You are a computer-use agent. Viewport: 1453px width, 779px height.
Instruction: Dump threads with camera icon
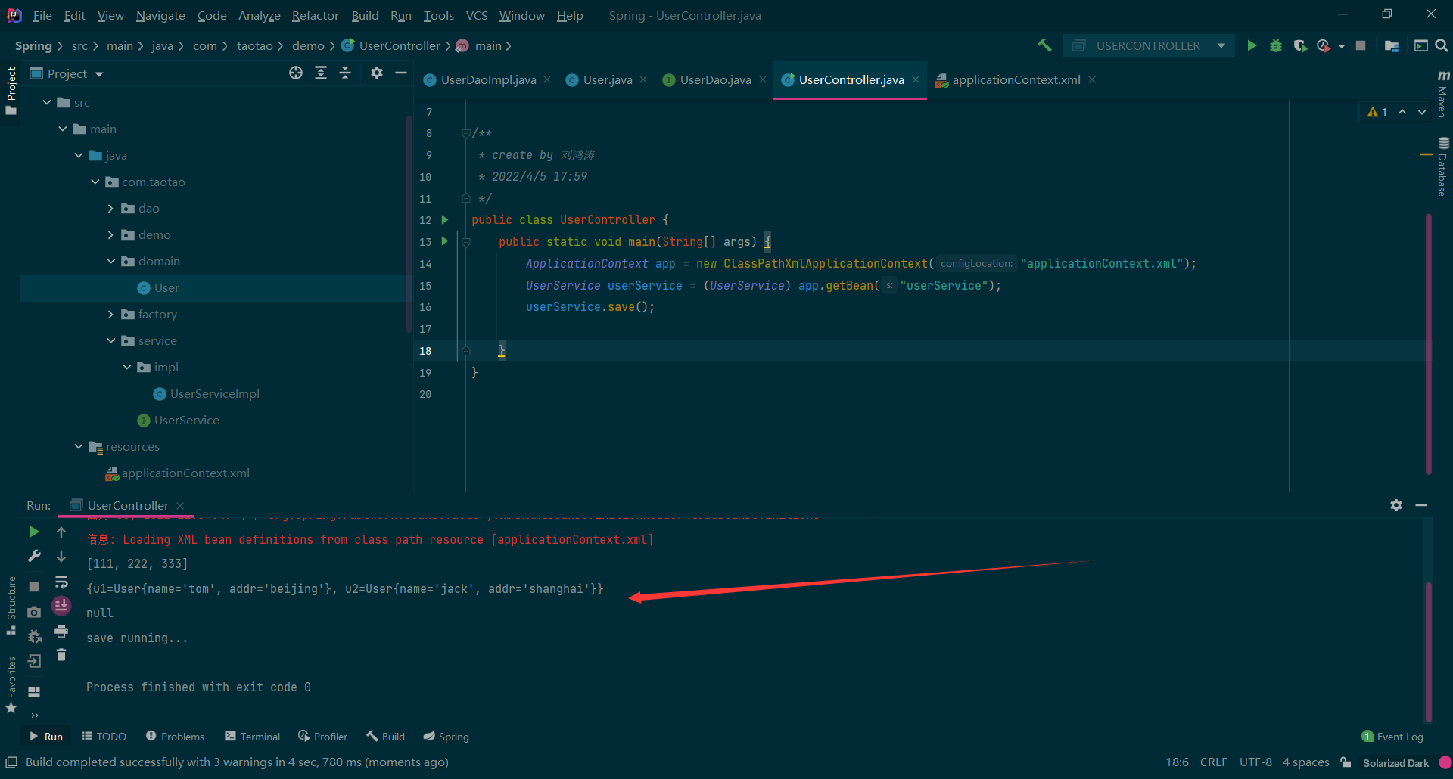34,612
